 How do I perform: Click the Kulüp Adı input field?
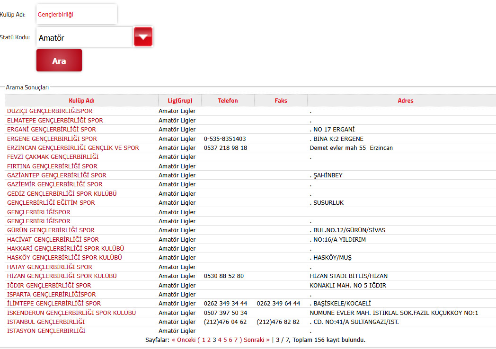click(77, 14)
